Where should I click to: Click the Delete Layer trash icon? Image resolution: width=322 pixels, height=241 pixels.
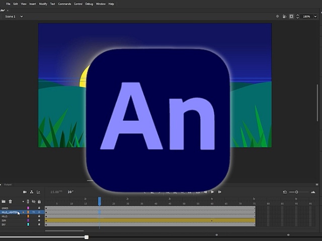pos(10,201)
